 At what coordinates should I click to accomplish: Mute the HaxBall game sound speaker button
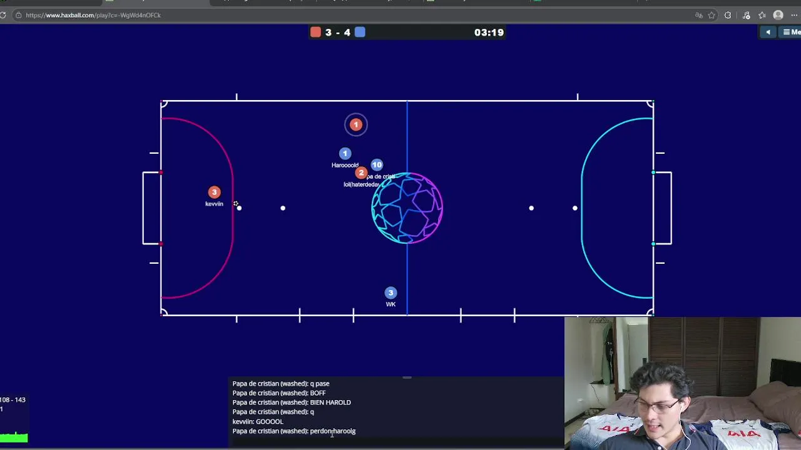click(768, 32)
